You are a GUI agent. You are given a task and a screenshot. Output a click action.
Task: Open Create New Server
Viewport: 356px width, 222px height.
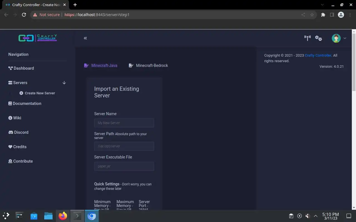(x=37, y=93)
